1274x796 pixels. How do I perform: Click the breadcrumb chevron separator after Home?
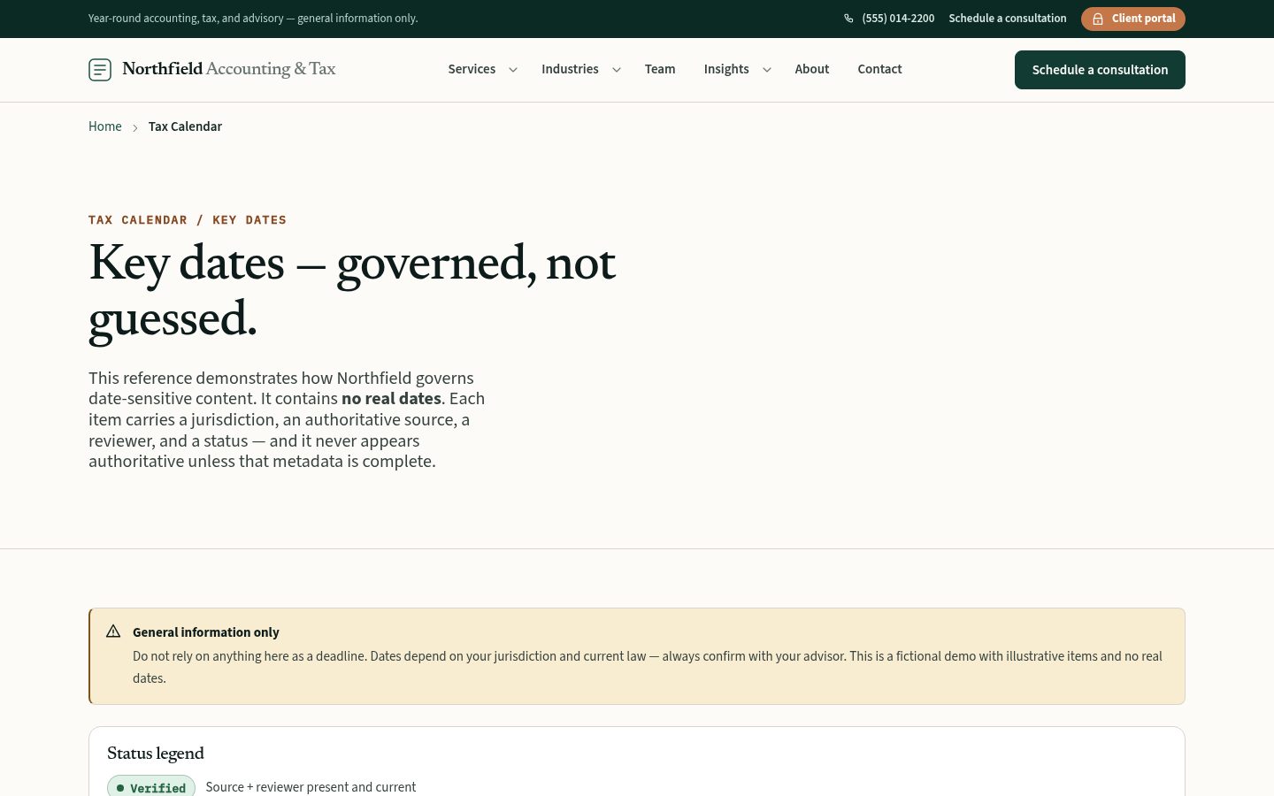135,127
